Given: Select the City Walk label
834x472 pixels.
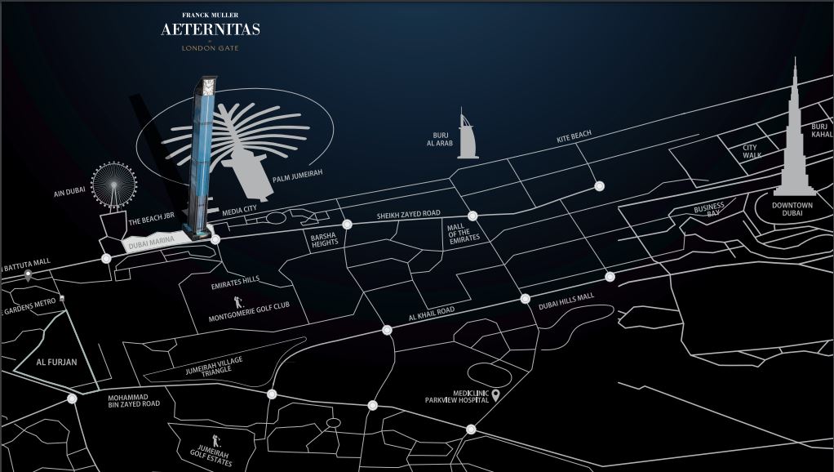Looking at the screenshot, I should [x=751, y=151].
